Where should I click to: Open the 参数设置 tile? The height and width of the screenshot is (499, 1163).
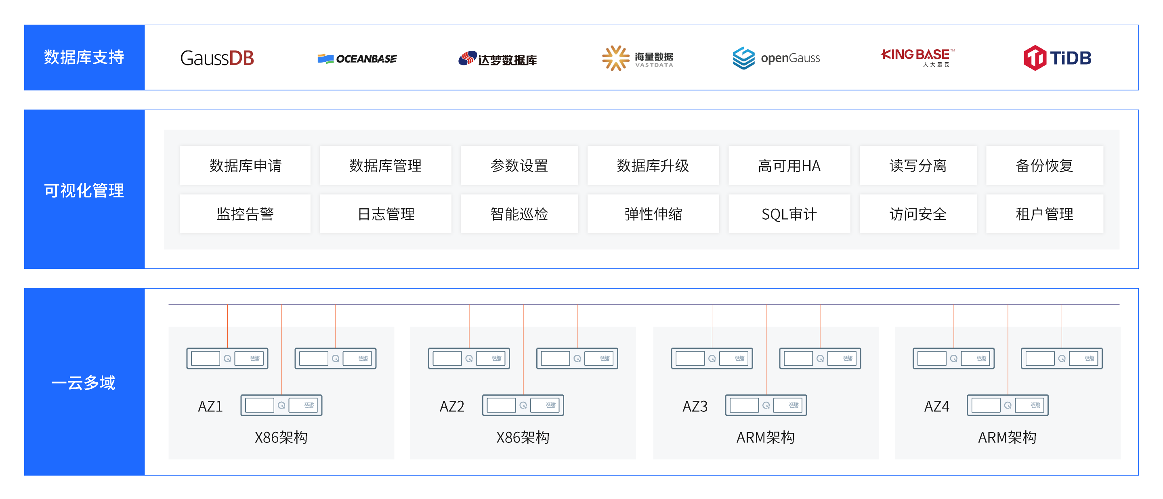pyautogui.click(x=519, y=166)
